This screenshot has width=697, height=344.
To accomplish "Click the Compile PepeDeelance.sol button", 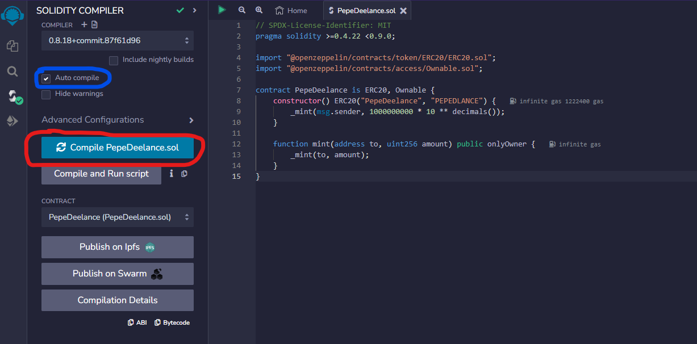I will point(118,148).
